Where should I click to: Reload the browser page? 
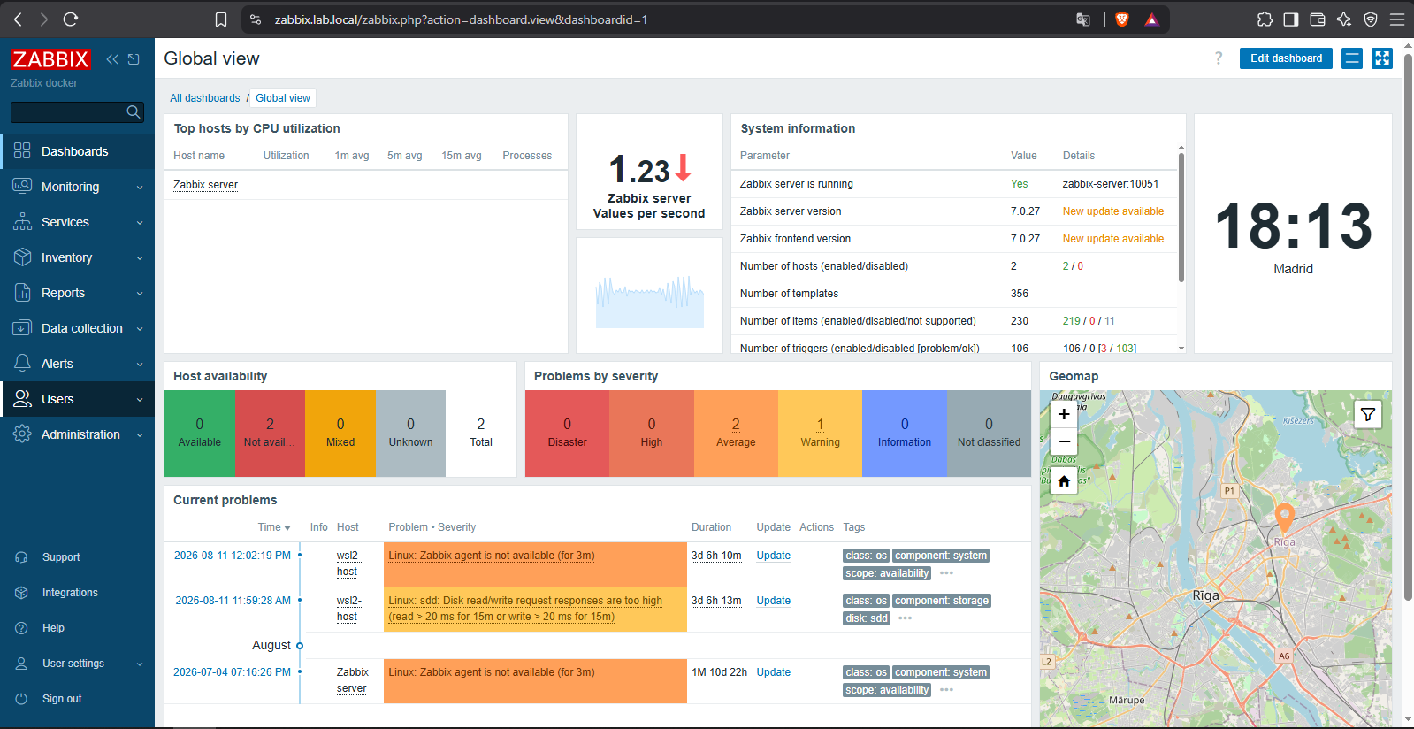72,19
